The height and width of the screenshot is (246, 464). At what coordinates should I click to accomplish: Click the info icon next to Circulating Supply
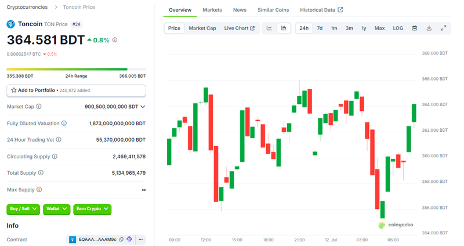pos(55,157)
